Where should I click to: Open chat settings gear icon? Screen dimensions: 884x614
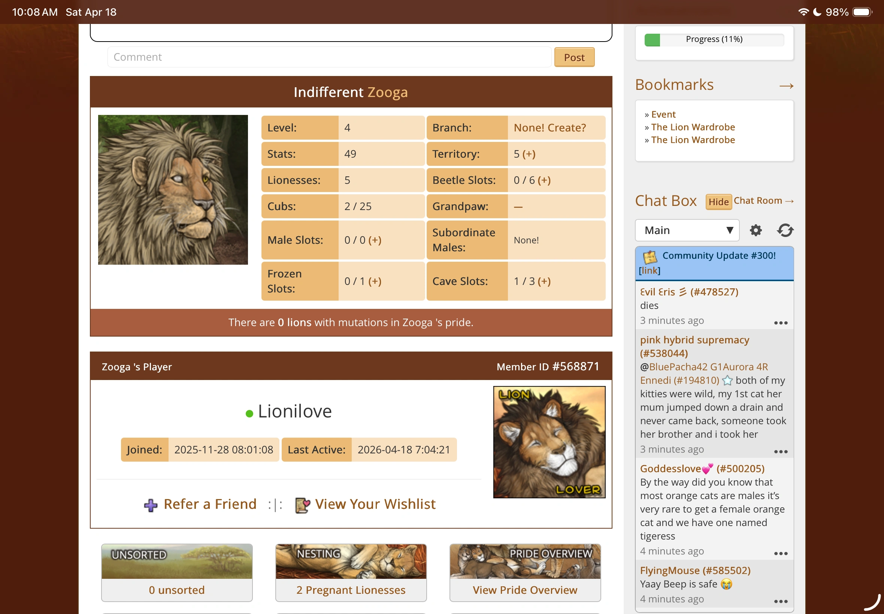point(756,231)
